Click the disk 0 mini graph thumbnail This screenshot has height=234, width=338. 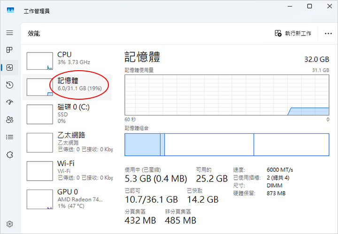[x=39, y=114]
